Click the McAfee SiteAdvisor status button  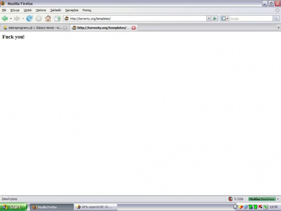tap(262, 199)
